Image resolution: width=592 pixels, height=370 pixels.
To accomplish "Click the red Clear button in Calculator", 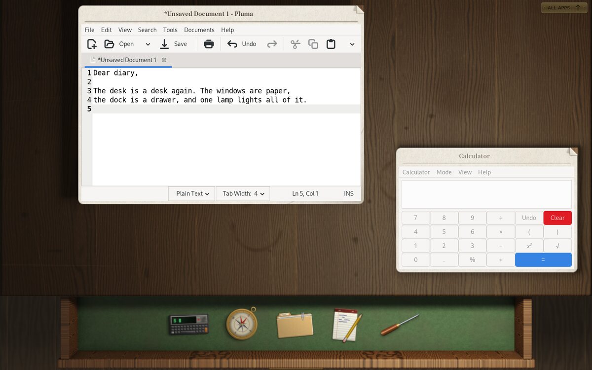I will (x=557, y=218).
